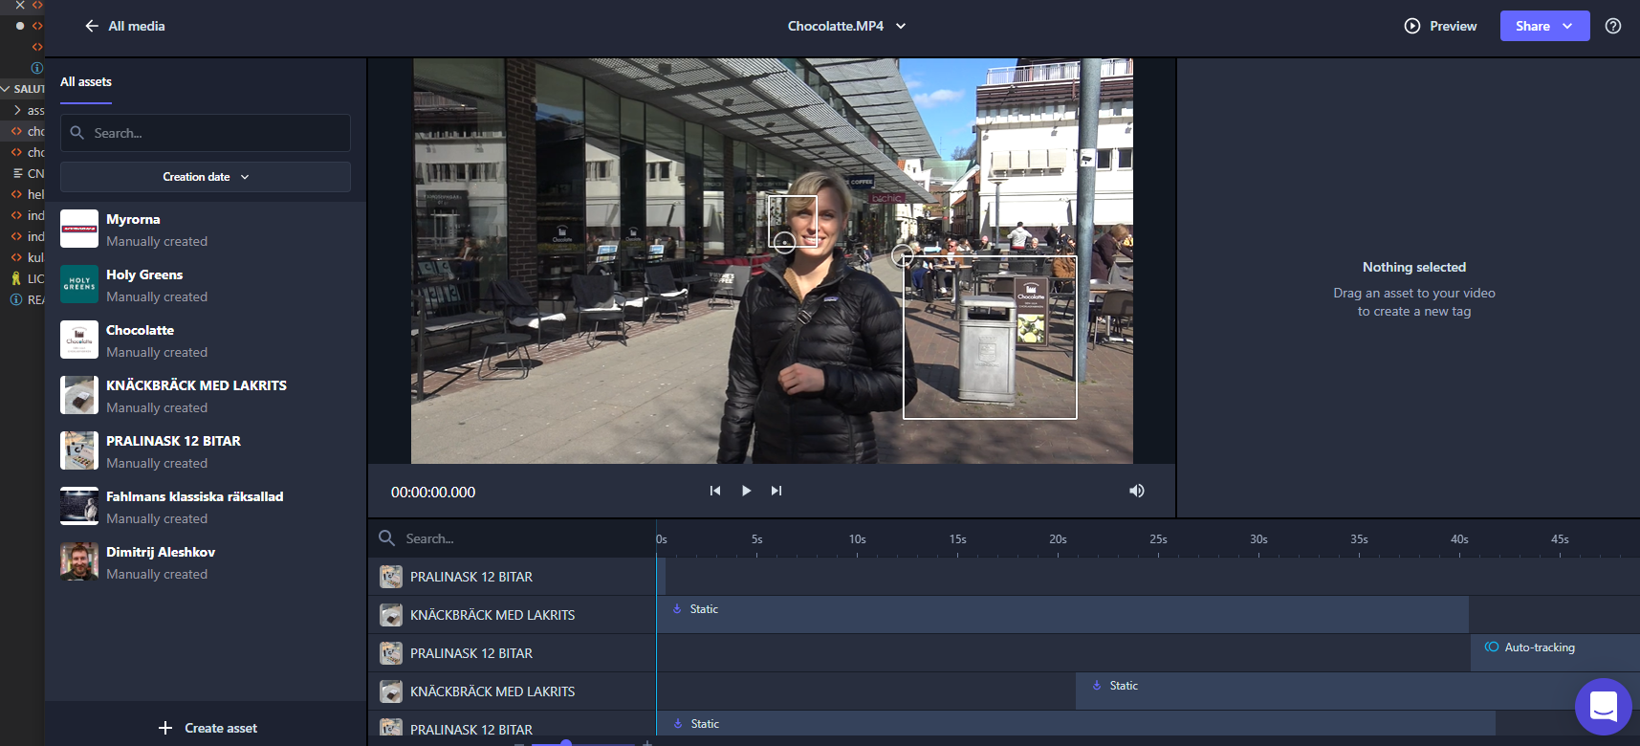Open the CN file in the explorer
The width and height of the screenshot is (1640, 746).
pyautogui.click(x=27, y=173)
